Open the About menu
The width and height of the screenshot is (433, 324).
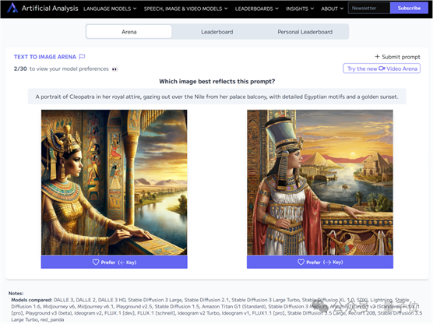(333, 9)
